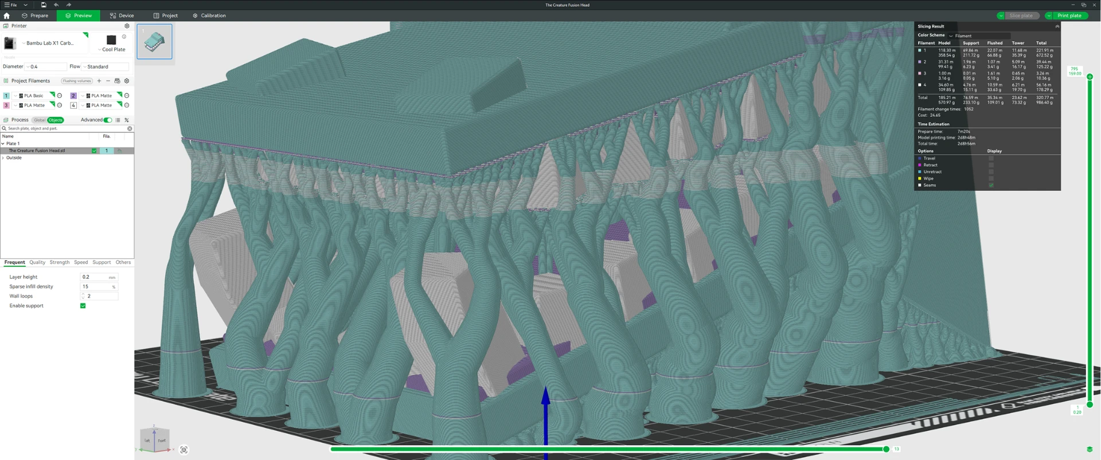The image size is (1101, 460).
Task: Enable Retract display checkbox
Action: (x=991, y=165)
